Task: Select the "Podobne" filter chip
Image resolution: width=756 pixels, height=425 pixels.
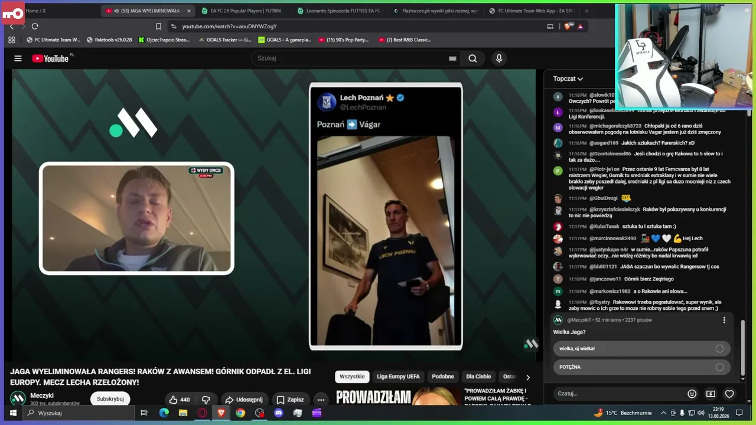Action: point(443,377)
